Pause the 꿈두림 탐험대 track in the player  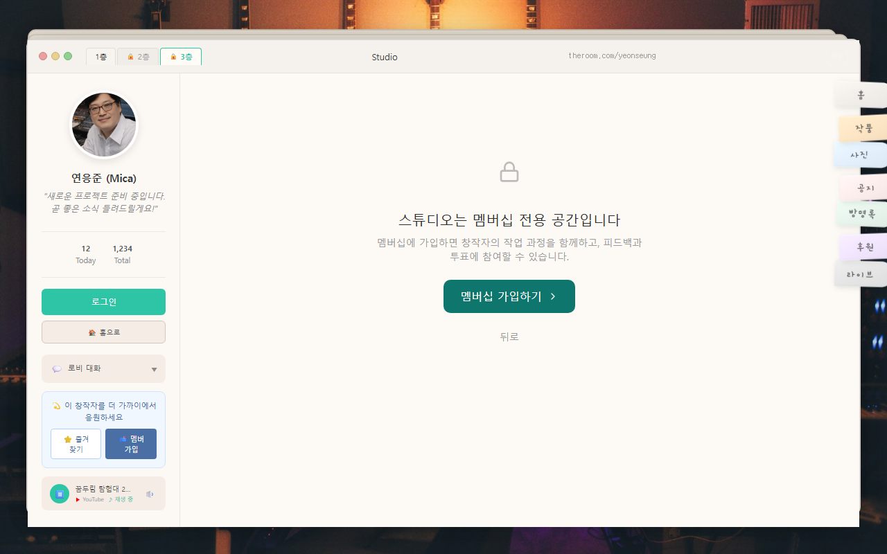(x=59, y=494)
